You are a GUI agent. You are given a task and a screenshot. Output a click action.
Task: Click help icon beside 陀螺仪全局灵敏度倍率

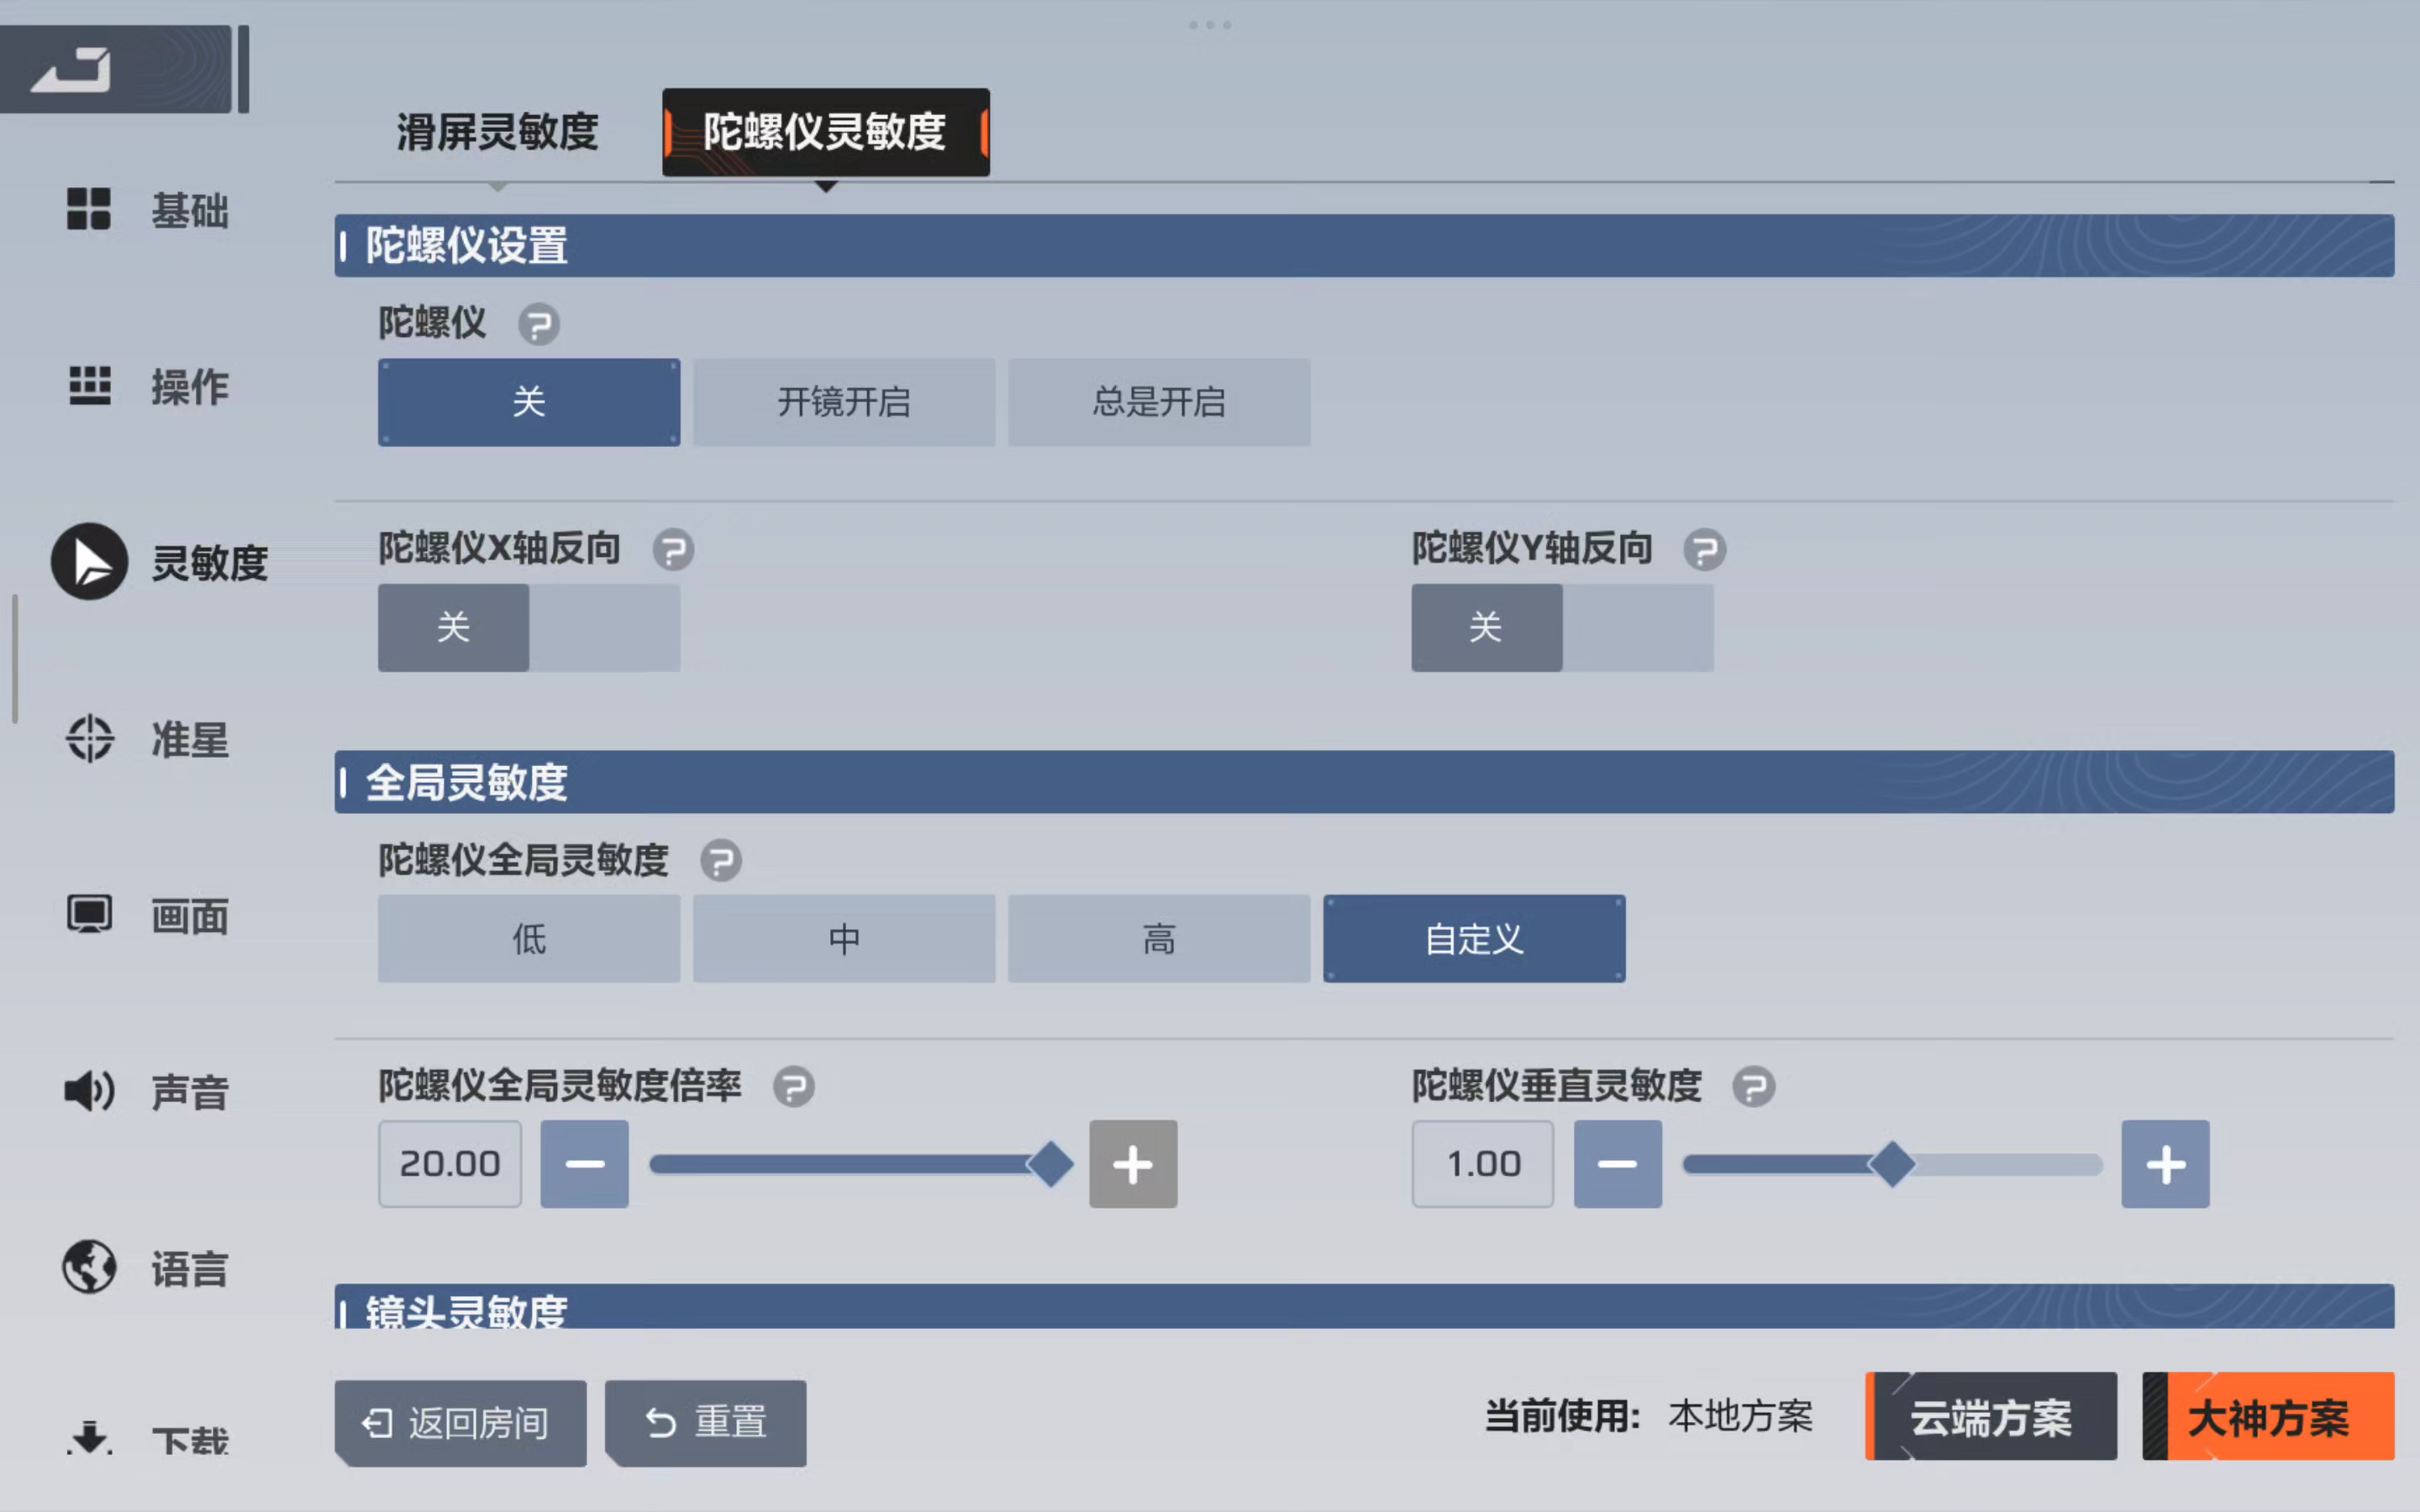tap(793, 1086)
